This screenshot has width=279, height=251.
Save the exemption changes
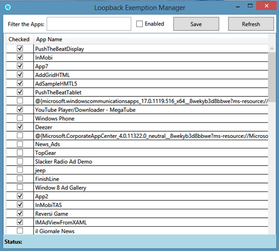tap(196, 24)
